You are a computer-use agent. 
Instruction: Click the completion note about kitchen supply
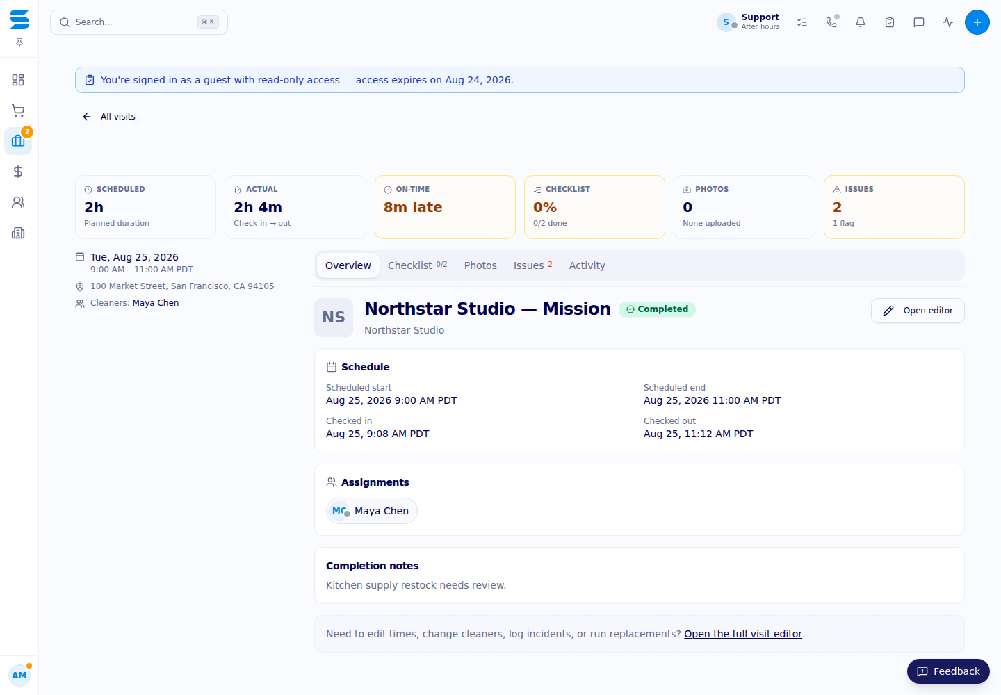pos(416,585)
